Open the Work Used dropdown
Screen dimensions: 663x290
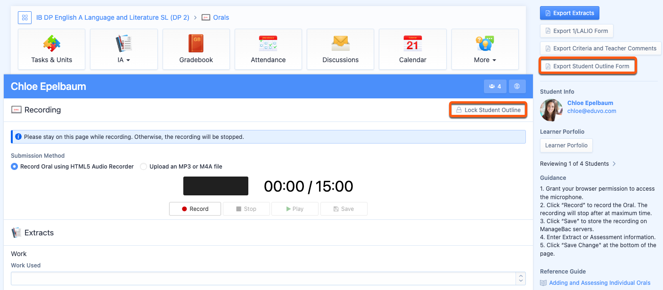click(268, 278)
